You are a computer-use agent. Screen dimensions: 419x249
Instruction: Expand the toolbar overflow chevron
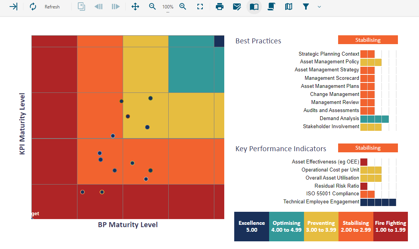point(319,7)
